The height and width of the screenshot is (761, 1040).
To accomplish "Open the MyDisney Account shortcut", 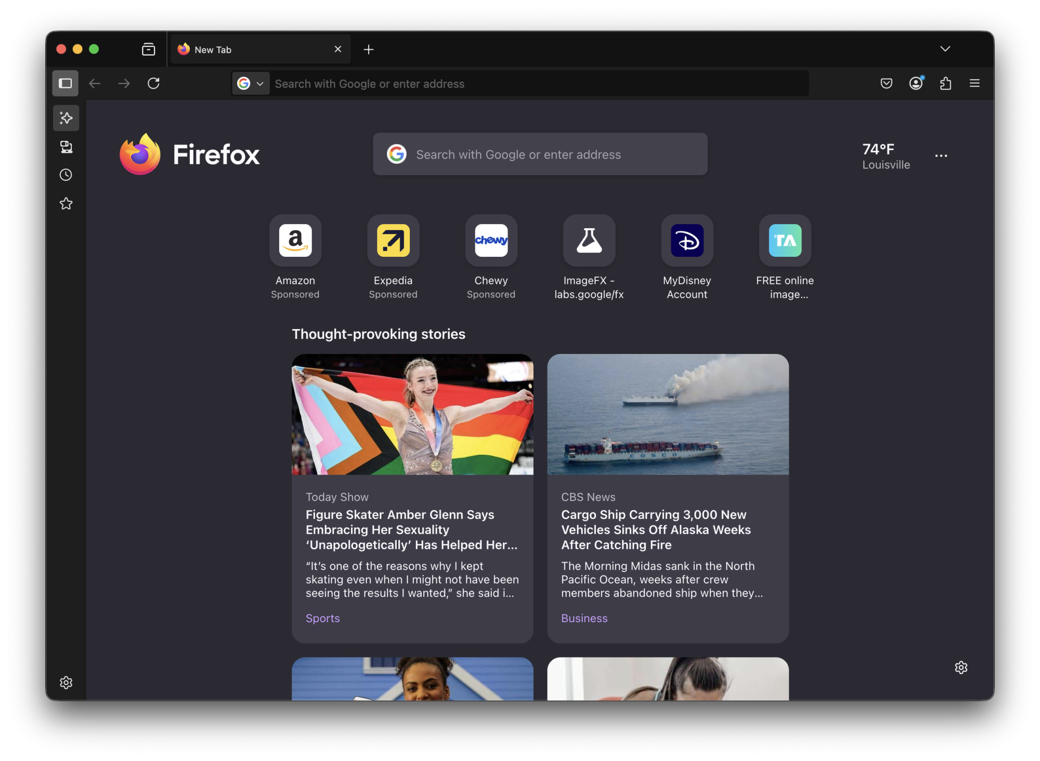I will (687, 257).
